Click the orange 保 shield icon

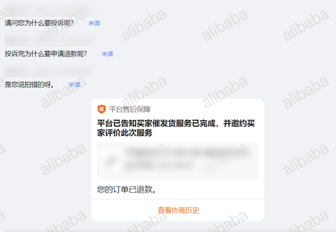[101, 109]
